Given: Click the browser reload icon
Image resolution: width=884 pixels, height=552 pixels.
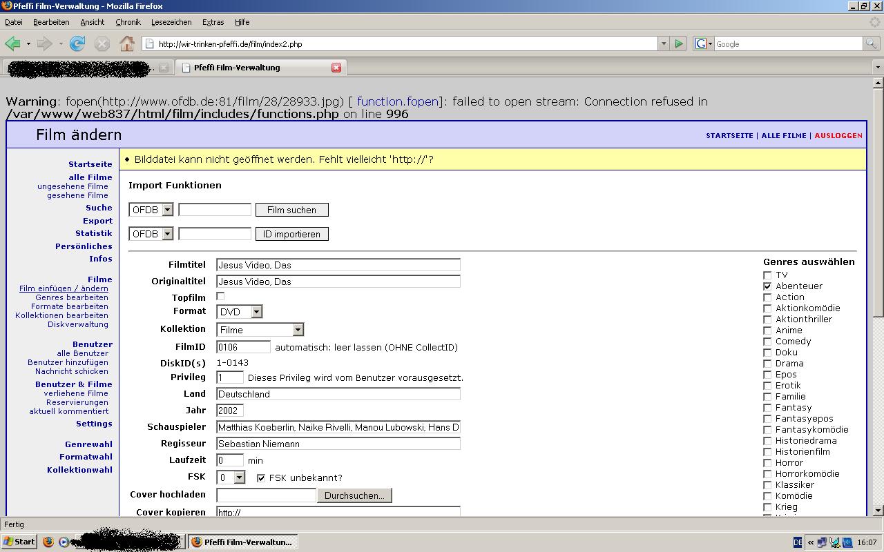Looking at the screenshot, I should coord(77,44).
